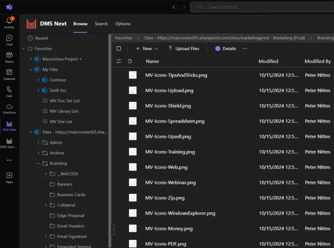This screenshot has height=248, width=334.
Task: Open the Apps store icon
Action: tap(9, 178)
